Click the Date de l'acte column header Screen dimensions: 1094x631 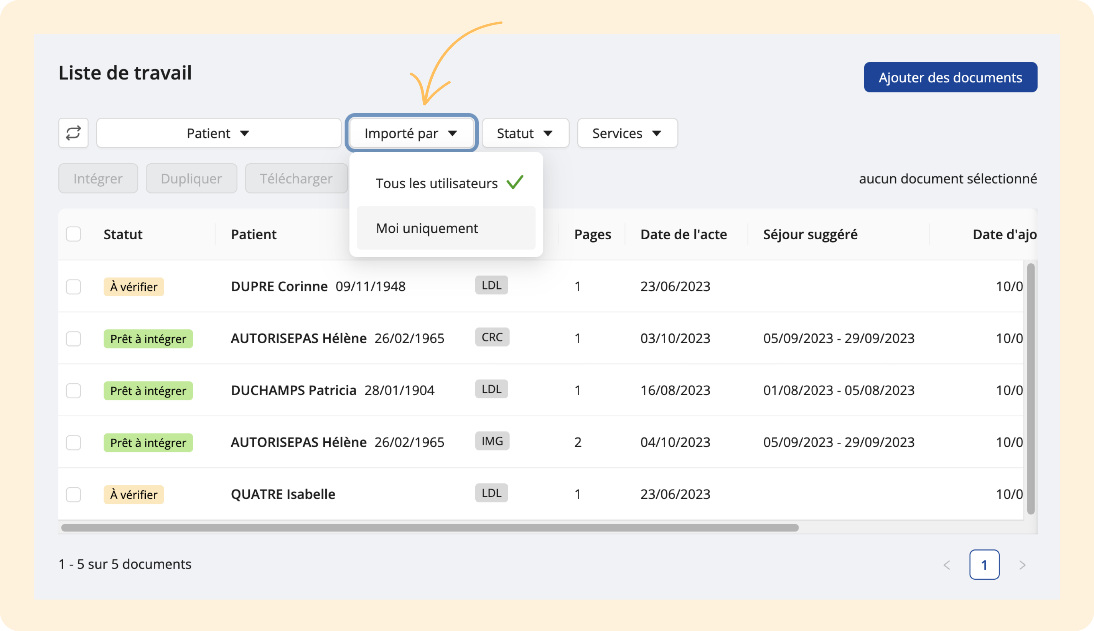coord(684,235)
